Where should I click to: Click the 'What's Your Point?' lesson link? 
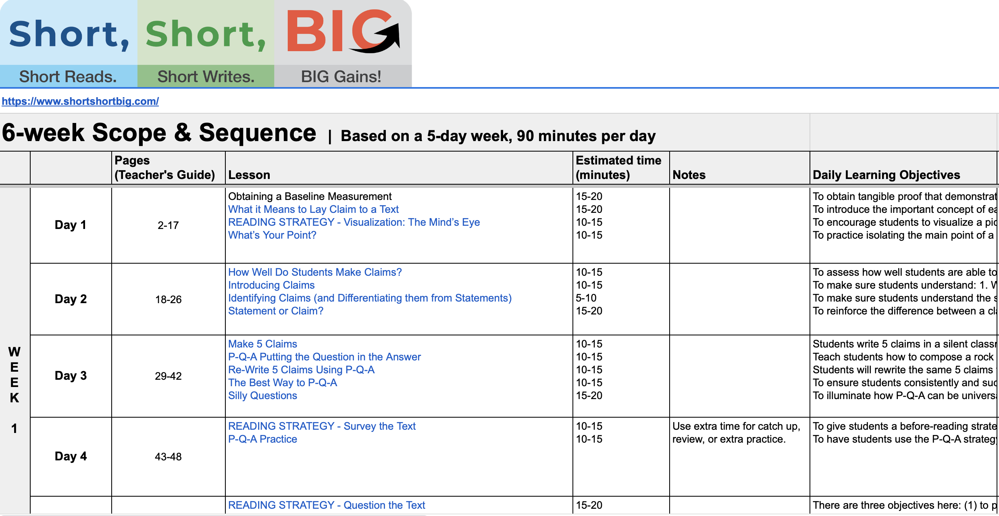[x=272, y=235]
